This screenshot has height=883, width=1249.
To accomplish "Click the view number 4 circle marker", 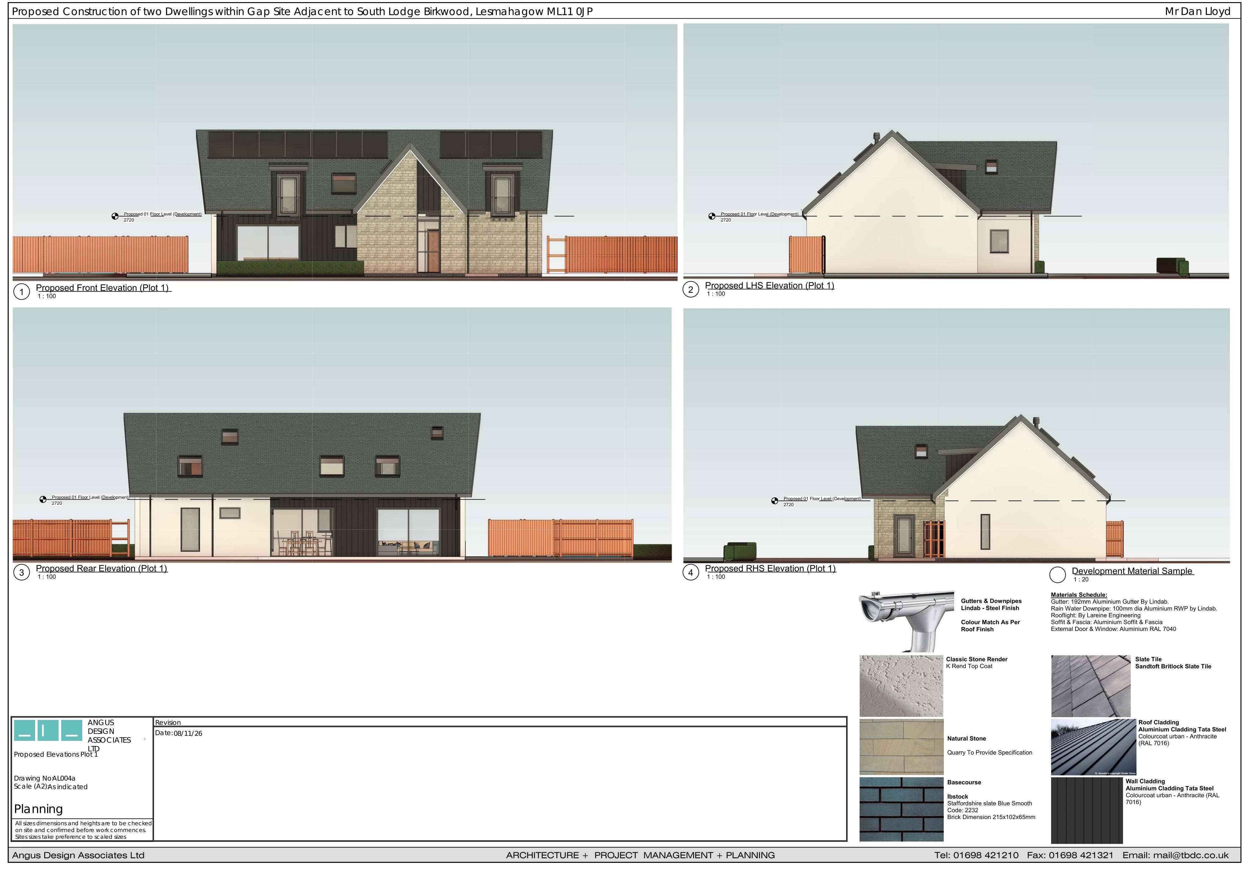I will coord(690,573).
